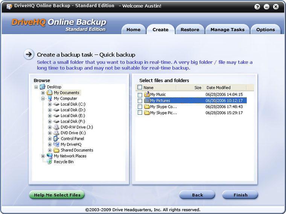The image size is (286, 214).
Task: Click date 06/28/2006 14:04:15
Action: pyautogui.click(x=224, y=94)
